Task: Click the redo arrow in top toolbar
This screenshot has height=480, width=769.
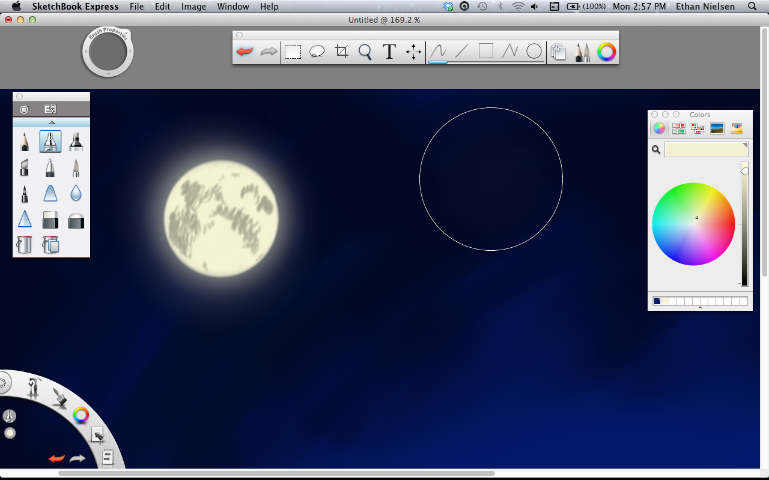Action: point(269,52)
